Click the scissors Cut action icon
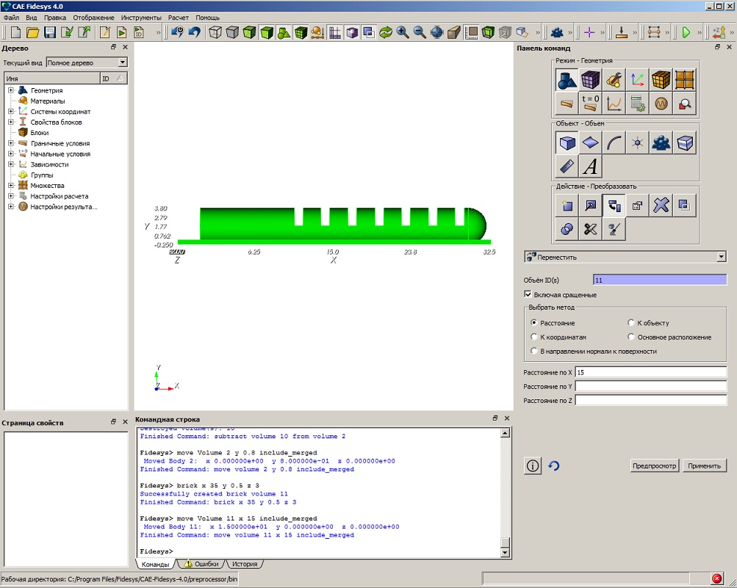737x588 pixels. 590,229
